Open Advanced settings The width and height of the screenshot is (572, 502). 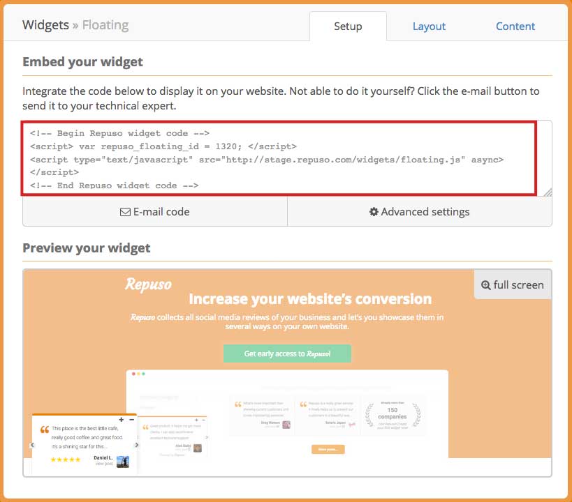(420, 212)
